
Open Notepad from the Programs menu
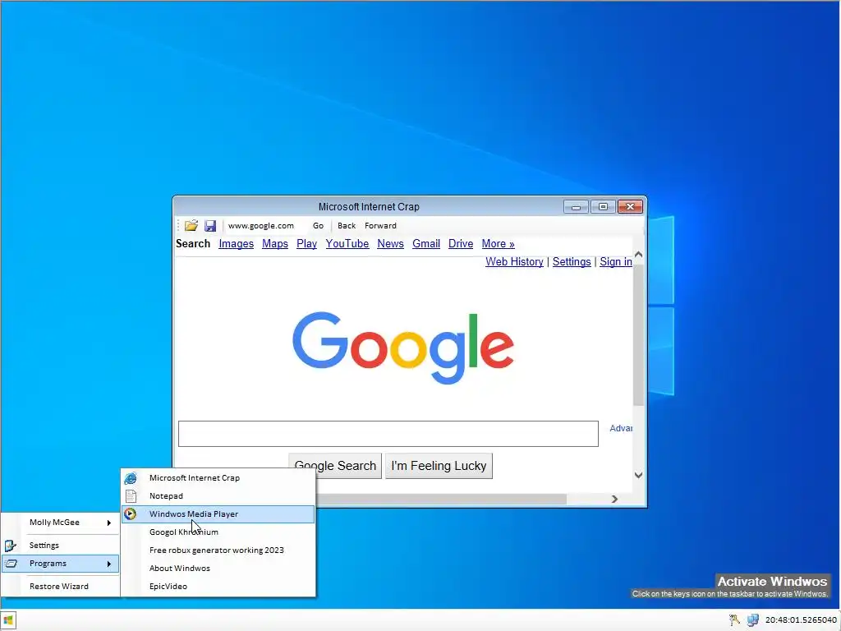(x=218, y=495)
